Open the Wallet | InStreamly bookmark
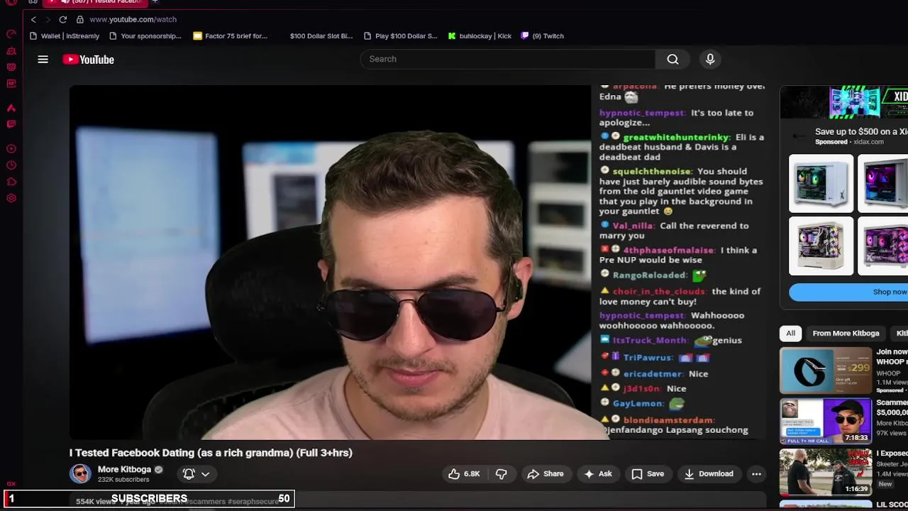 pos(65,35)
